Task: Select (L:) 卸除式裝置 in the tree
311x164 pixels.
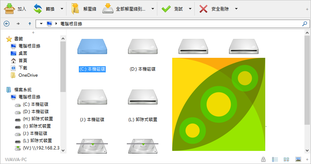Action: (37, 141)
